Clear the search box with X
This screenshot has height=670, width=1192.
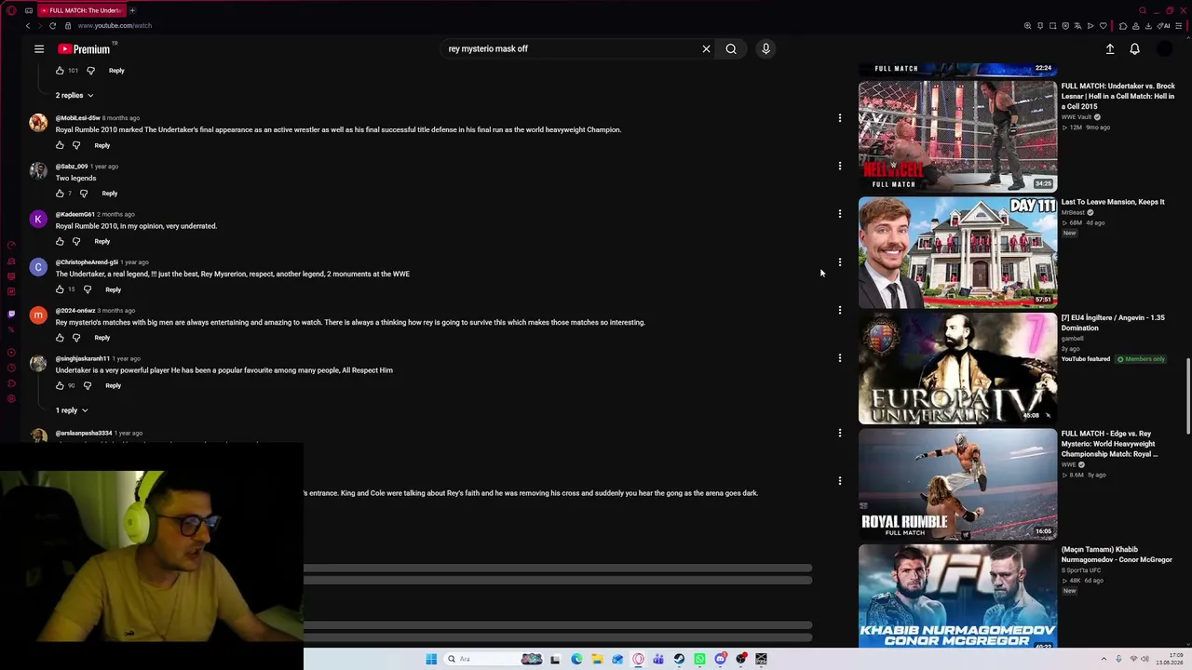coord(706,48)
